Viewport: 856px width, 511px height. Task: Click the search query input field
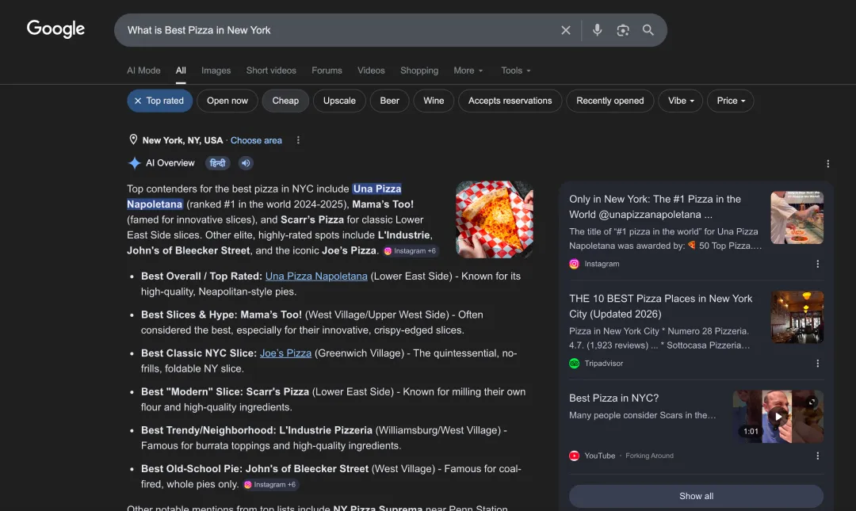(x=338, y=30)
